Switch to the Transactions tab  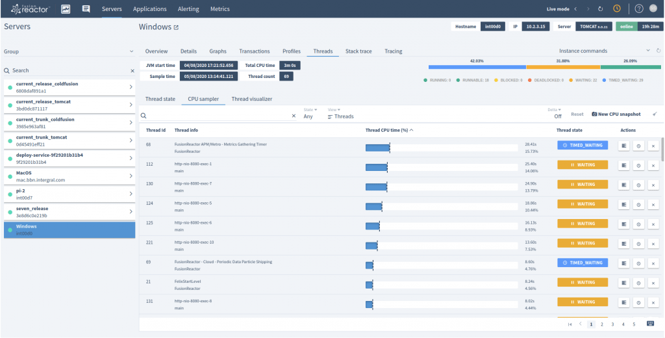pyautogui.click(x=255, y=51)
